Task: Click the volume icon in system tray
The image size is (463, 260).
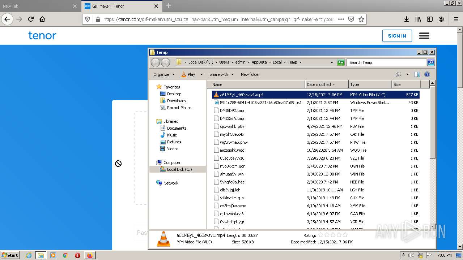Action: 412,255
